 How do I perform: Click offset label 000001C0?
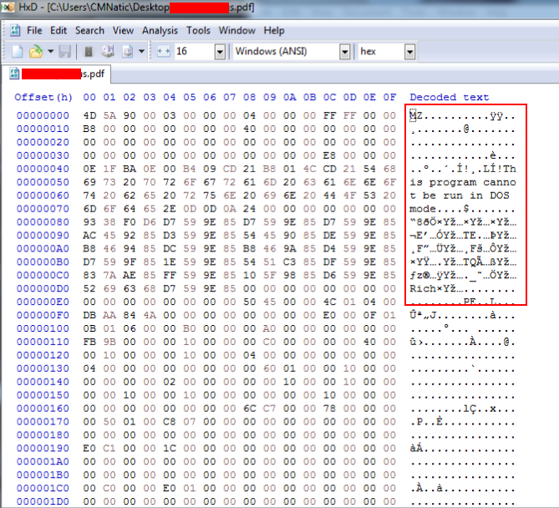[x=43, y=488]
